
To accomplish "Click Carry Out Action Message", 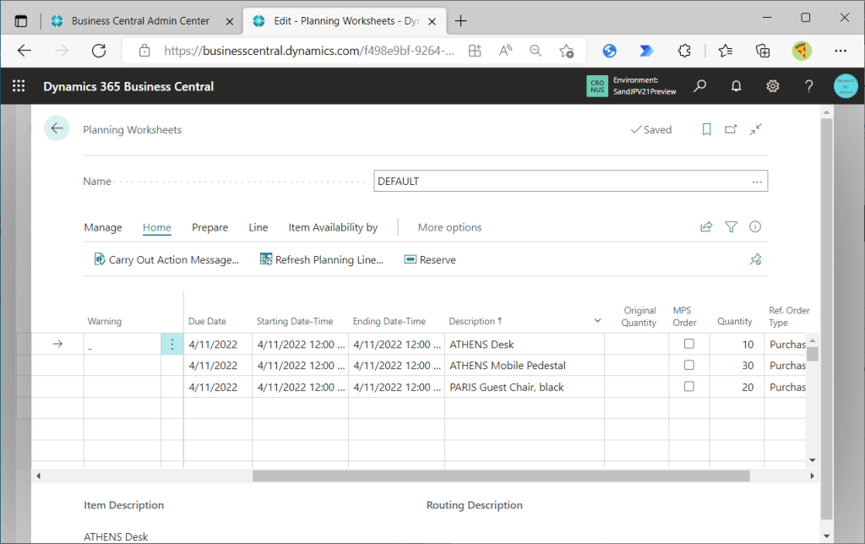I will (x=166, y=259).
